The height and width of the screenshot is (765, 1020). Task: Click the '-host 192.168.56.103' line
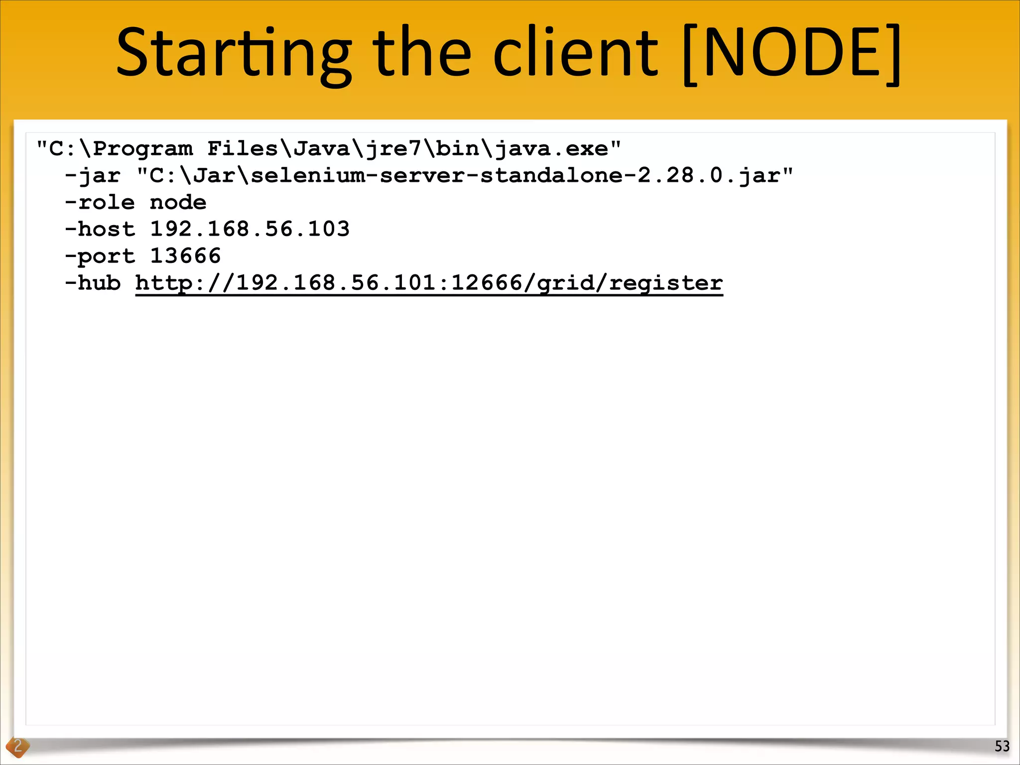tap(207, 229)
